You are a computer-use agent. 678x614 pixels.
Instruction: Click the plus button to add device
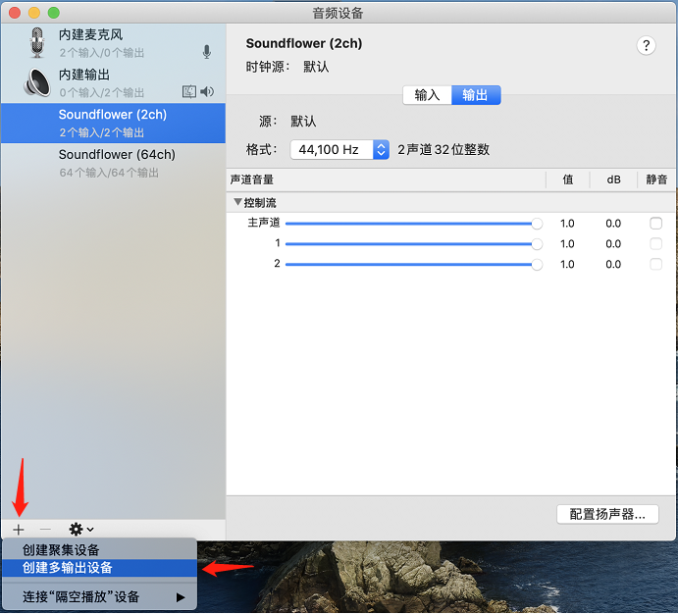[19, 530]
